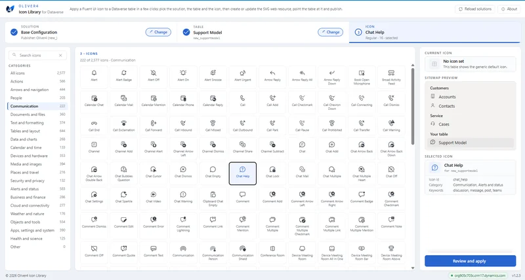525x280 pixels.
Task: Choose the Chat Add icon
Action: pyautogui.click(x=332, y=148)
